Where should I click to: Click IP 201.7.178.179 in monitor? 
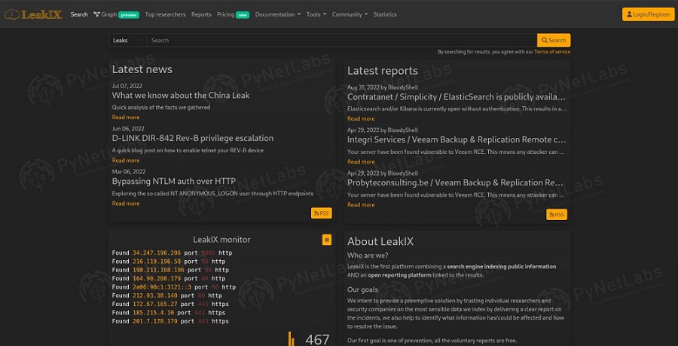click(x=154, y=321)
